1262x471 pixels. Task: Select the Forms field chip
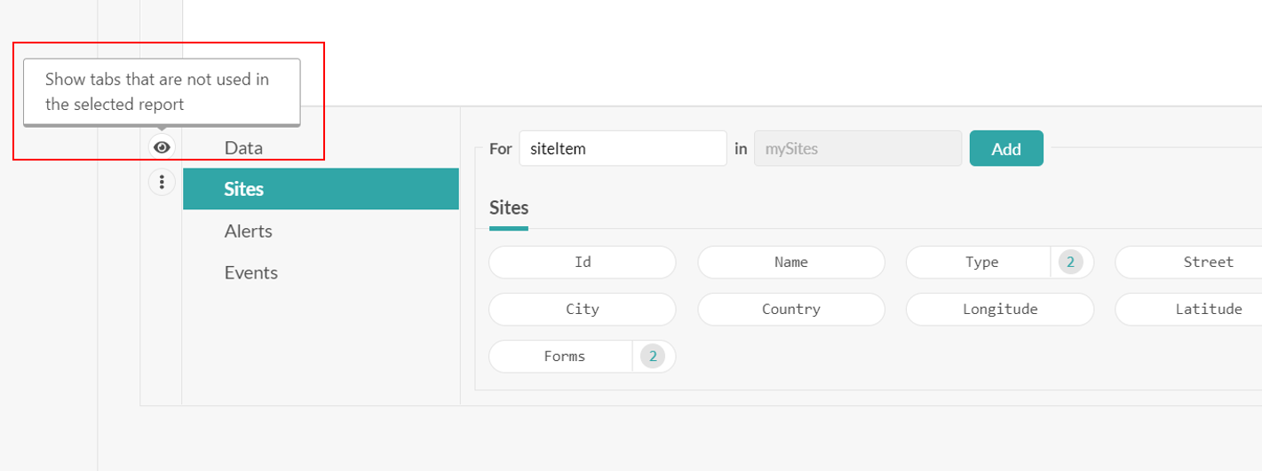pos(563,357)
